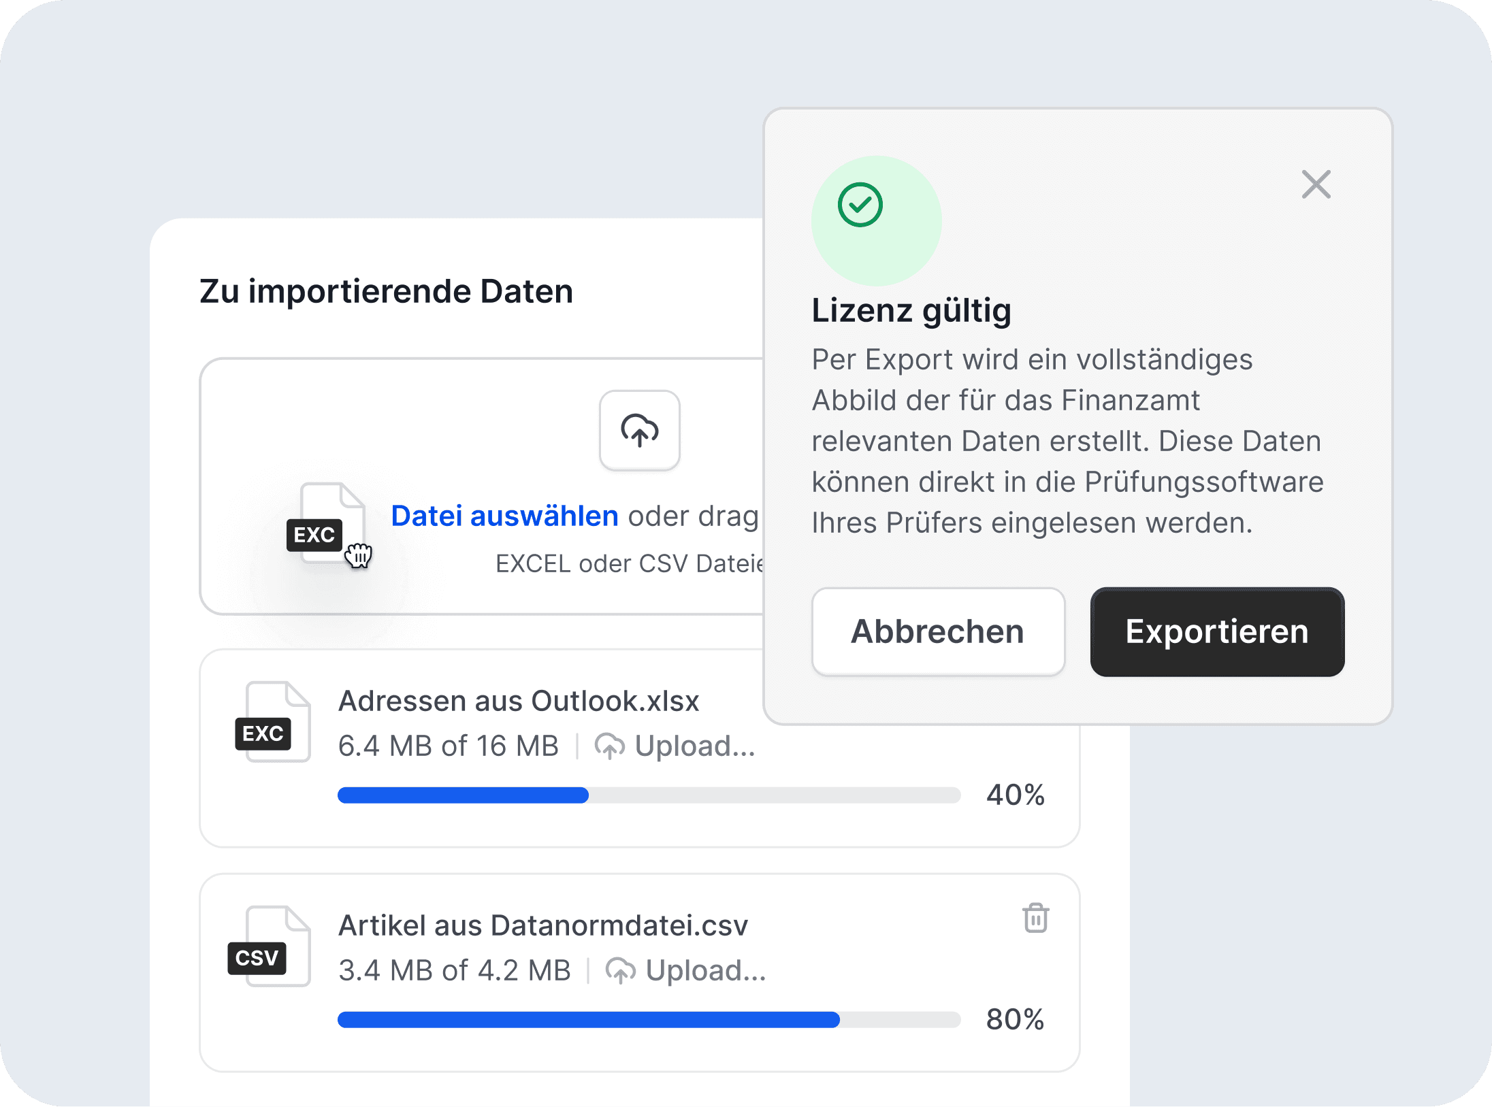Select the file name Artikel aus Datanormdatei.csv
1492x1107 pixels.
coord(543,926)
